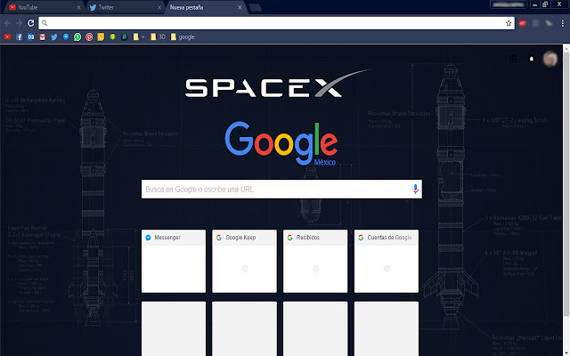Show Google notifications bell
The height and width of the screenshot is (356, 570).
click(x=532, y=59)
